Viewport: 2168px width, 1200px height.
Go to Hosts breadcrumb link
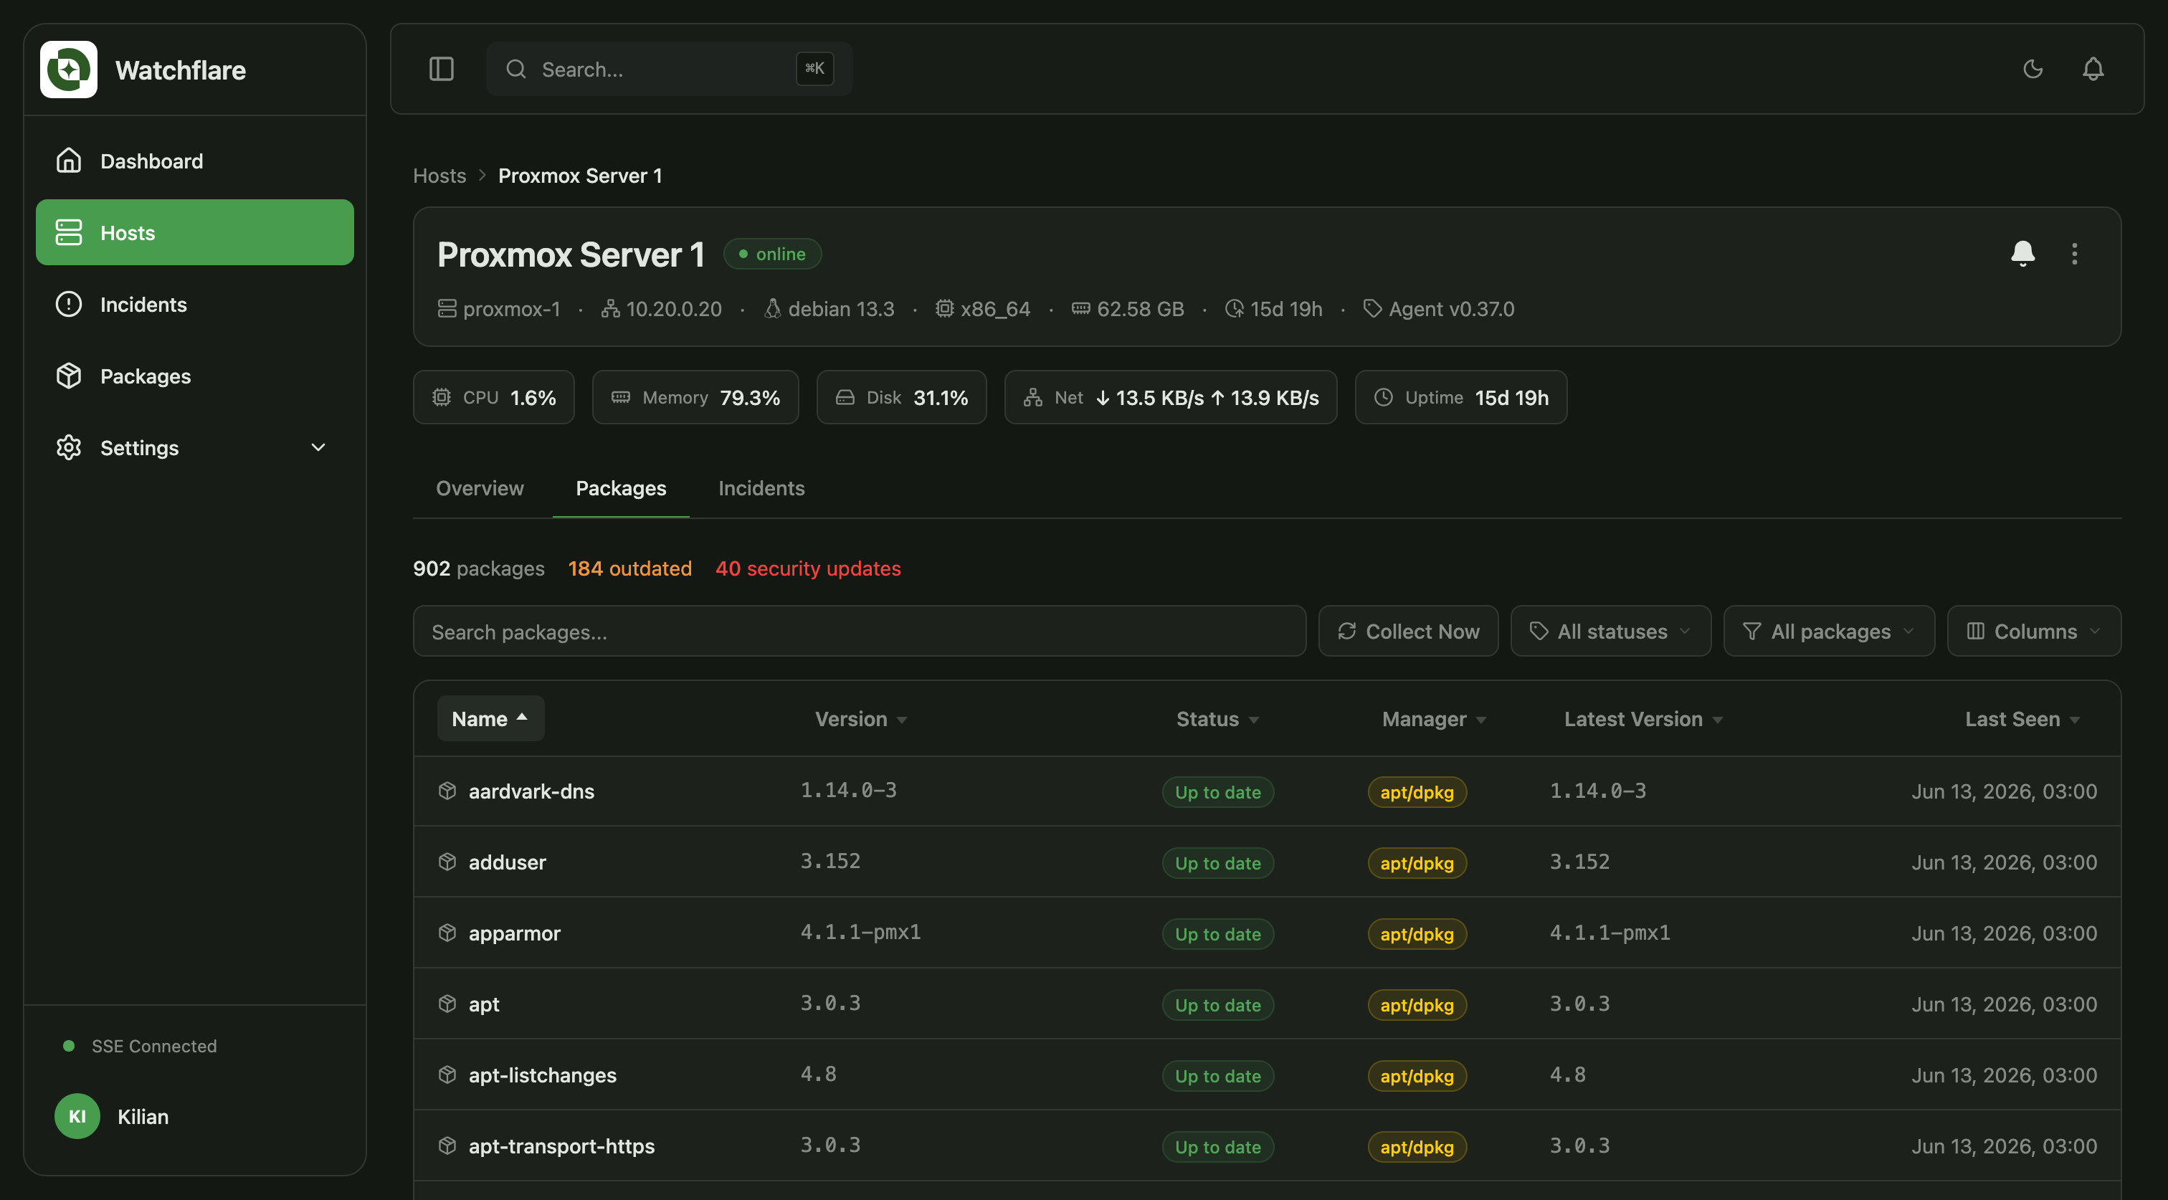click(x=439, y=175)
